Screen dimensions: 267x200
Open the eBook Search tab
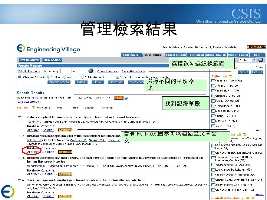[x=216, y=55]
